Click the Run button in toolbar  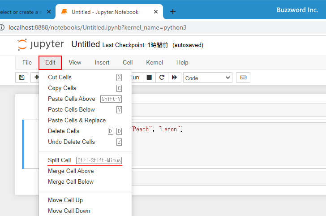137,78
